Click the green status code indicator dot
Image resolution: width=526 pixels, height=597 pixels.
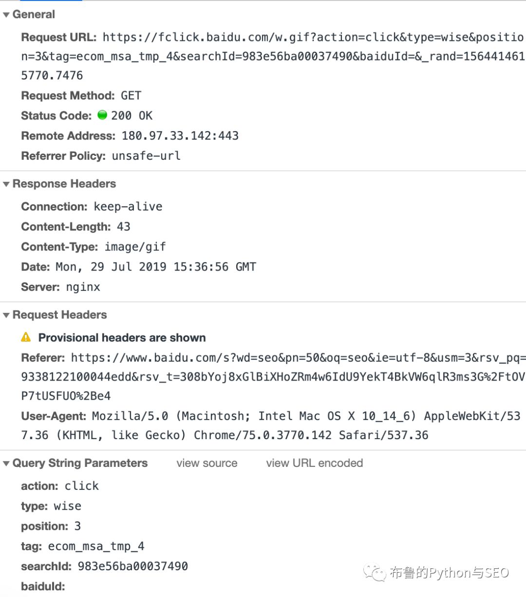click(x=102, y=115)
